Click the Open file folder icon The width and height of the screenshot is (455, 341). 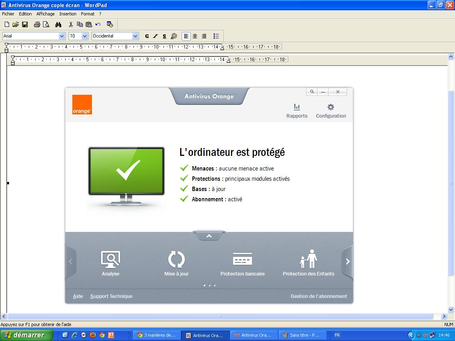[x=16, y=24]
